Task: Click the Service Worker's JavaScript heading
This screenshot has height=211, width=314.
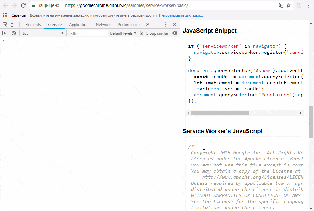Action: pos(223,131)
